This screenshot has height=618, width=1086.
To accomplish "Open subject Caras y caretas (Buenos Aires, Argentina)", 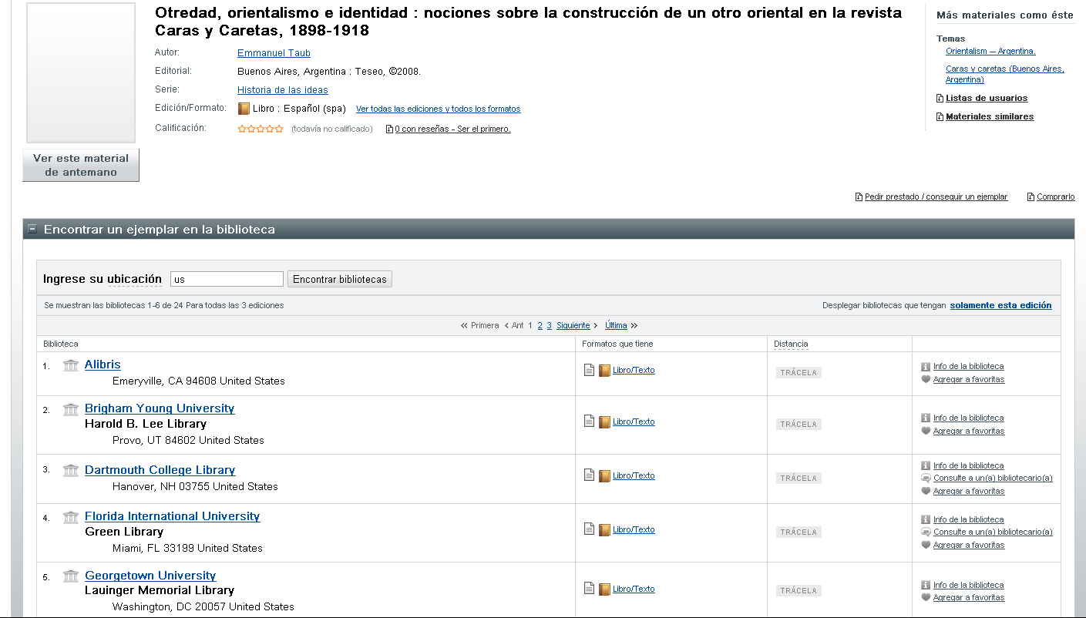I will pos(1005,74).
